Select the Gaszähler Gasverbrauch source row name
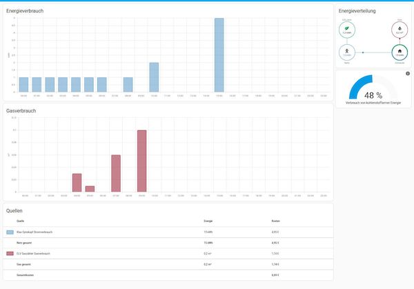 [33, 253]
